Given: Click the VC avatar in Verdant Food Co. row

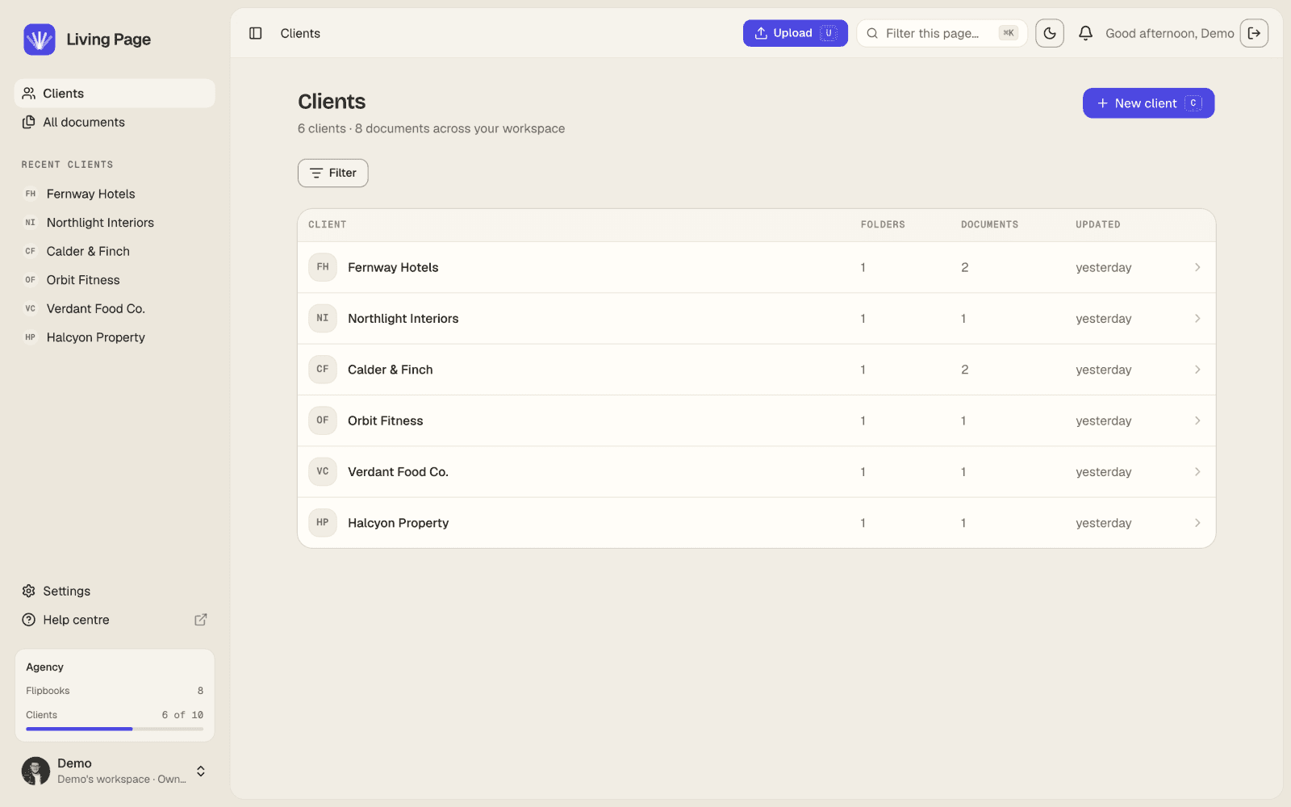Looking at the screenshot, I should click(323, 471).
